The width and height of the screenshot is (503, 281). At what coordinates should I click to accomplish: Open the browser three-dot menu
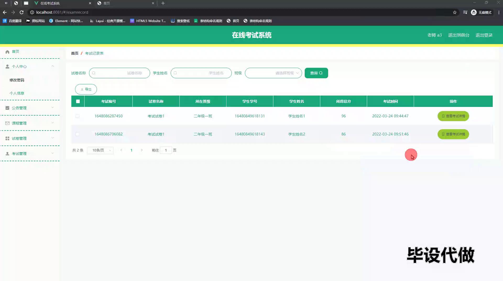pyautogui.click(x=499, y=12)
